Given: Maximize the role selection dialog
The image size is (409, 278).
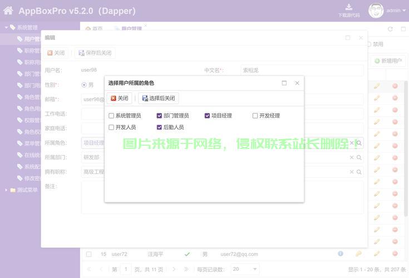Looking at the screenshot, I should click(x=284, y=83).
